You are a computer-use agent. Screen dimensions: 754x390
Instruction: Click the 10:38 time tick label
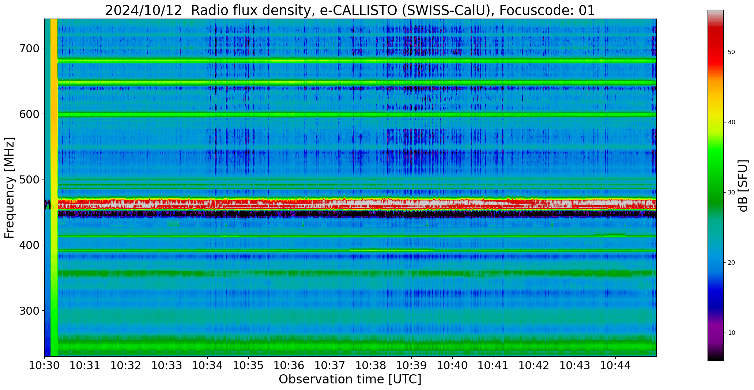pos(371,365)
